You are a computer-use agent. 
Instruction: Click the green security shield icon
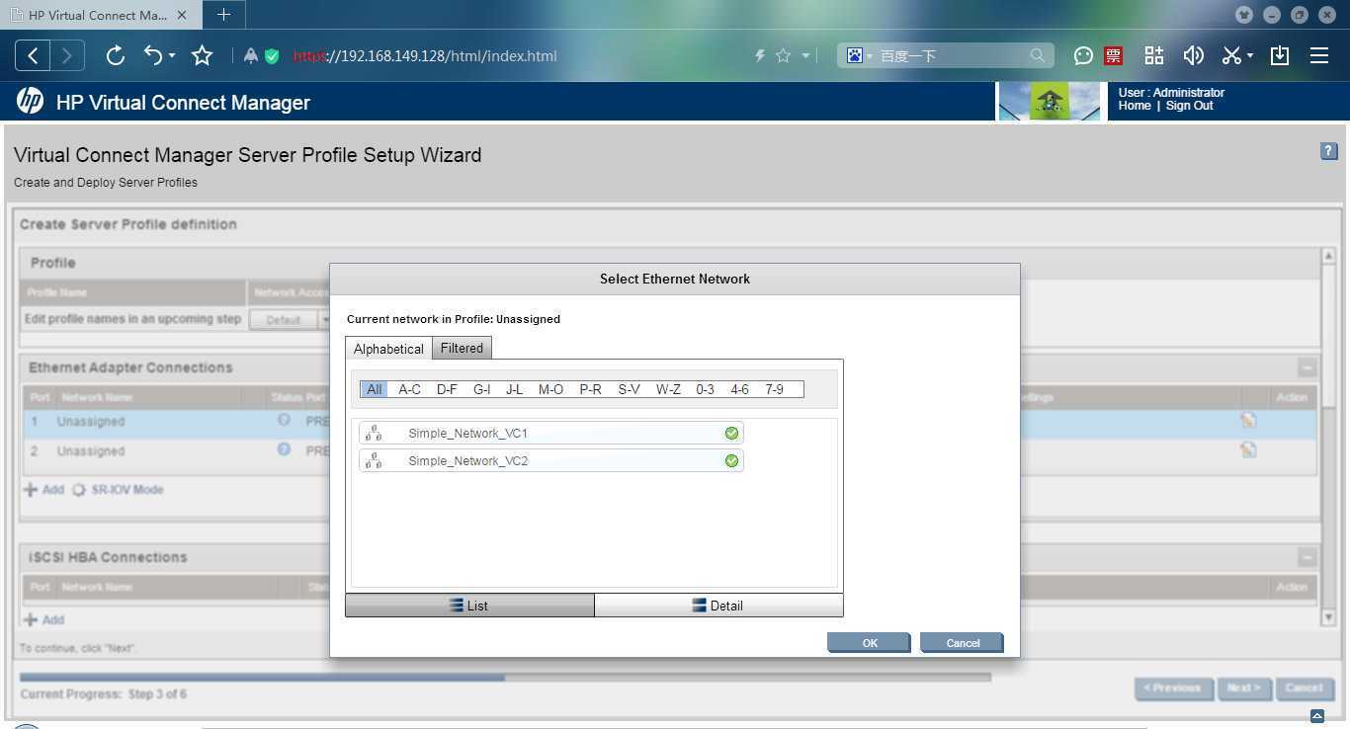click(272, 56)
